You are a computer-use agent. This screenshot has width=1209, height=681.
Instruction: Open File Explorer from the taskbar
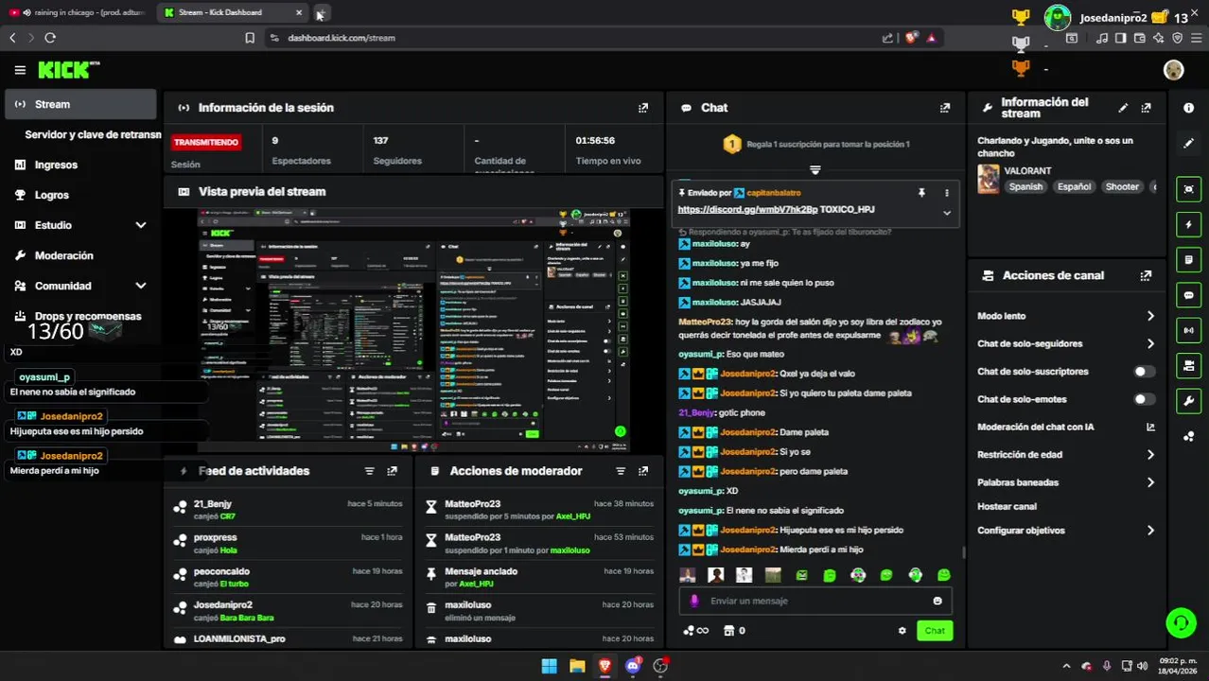click(577, 666)
